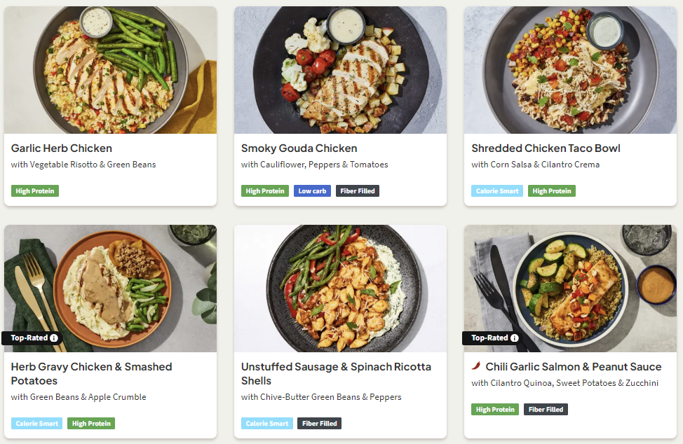Click Top-Rated badge on Herb Gravy Chicken
This screenshot has height=444, width=683.
29,338
